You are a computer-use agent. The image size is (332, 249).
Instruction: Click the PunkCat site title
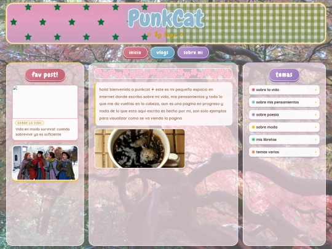(166, 18)
